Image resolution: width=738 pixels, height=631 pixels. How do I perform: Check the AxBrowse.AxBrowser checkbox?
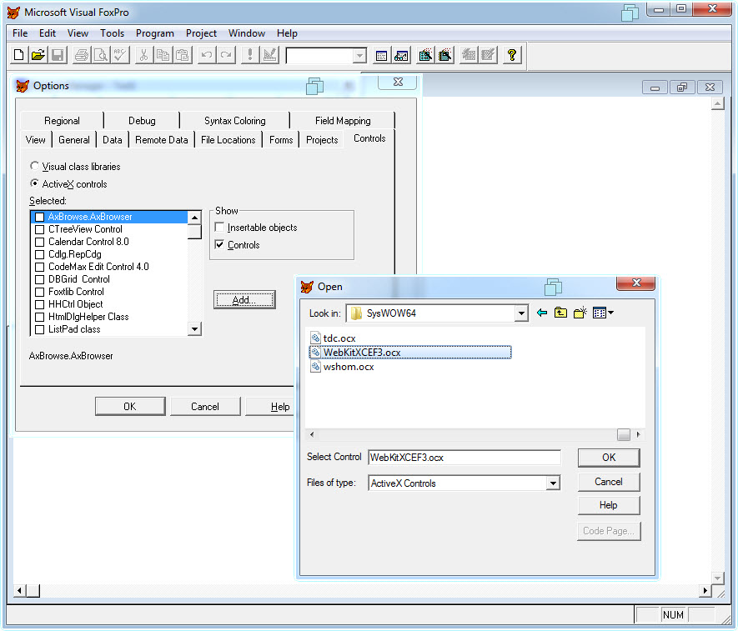39,217
